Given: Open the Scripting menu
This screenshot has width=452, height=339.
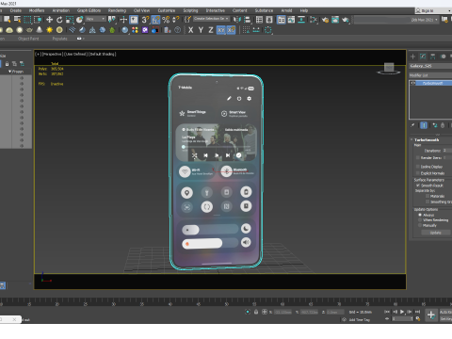Looking at the screenshot, I should (x=190, y=10).
